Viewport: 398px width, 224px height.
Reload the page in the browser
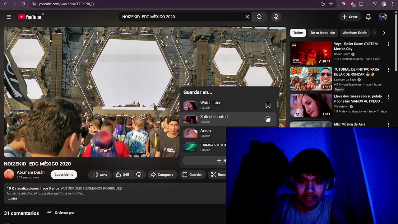click(x=23, y=4)
